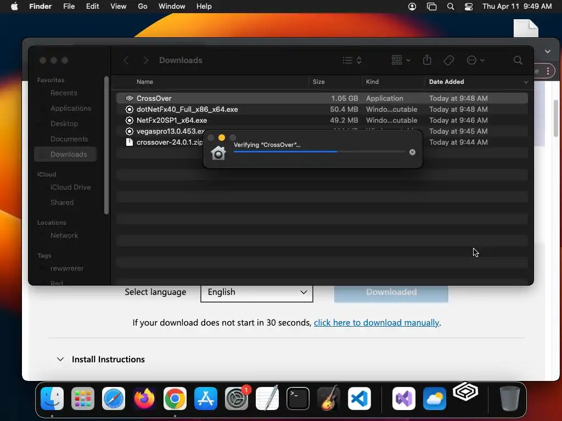This screenshot has width=562, height=421.
Task: Open TextEdit from the Dock
Action: point(267,399)
